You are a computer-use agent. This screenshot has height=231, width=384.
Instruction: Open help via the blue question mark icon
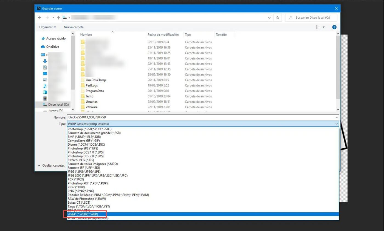pyautogui.click(x=334, y=27)
